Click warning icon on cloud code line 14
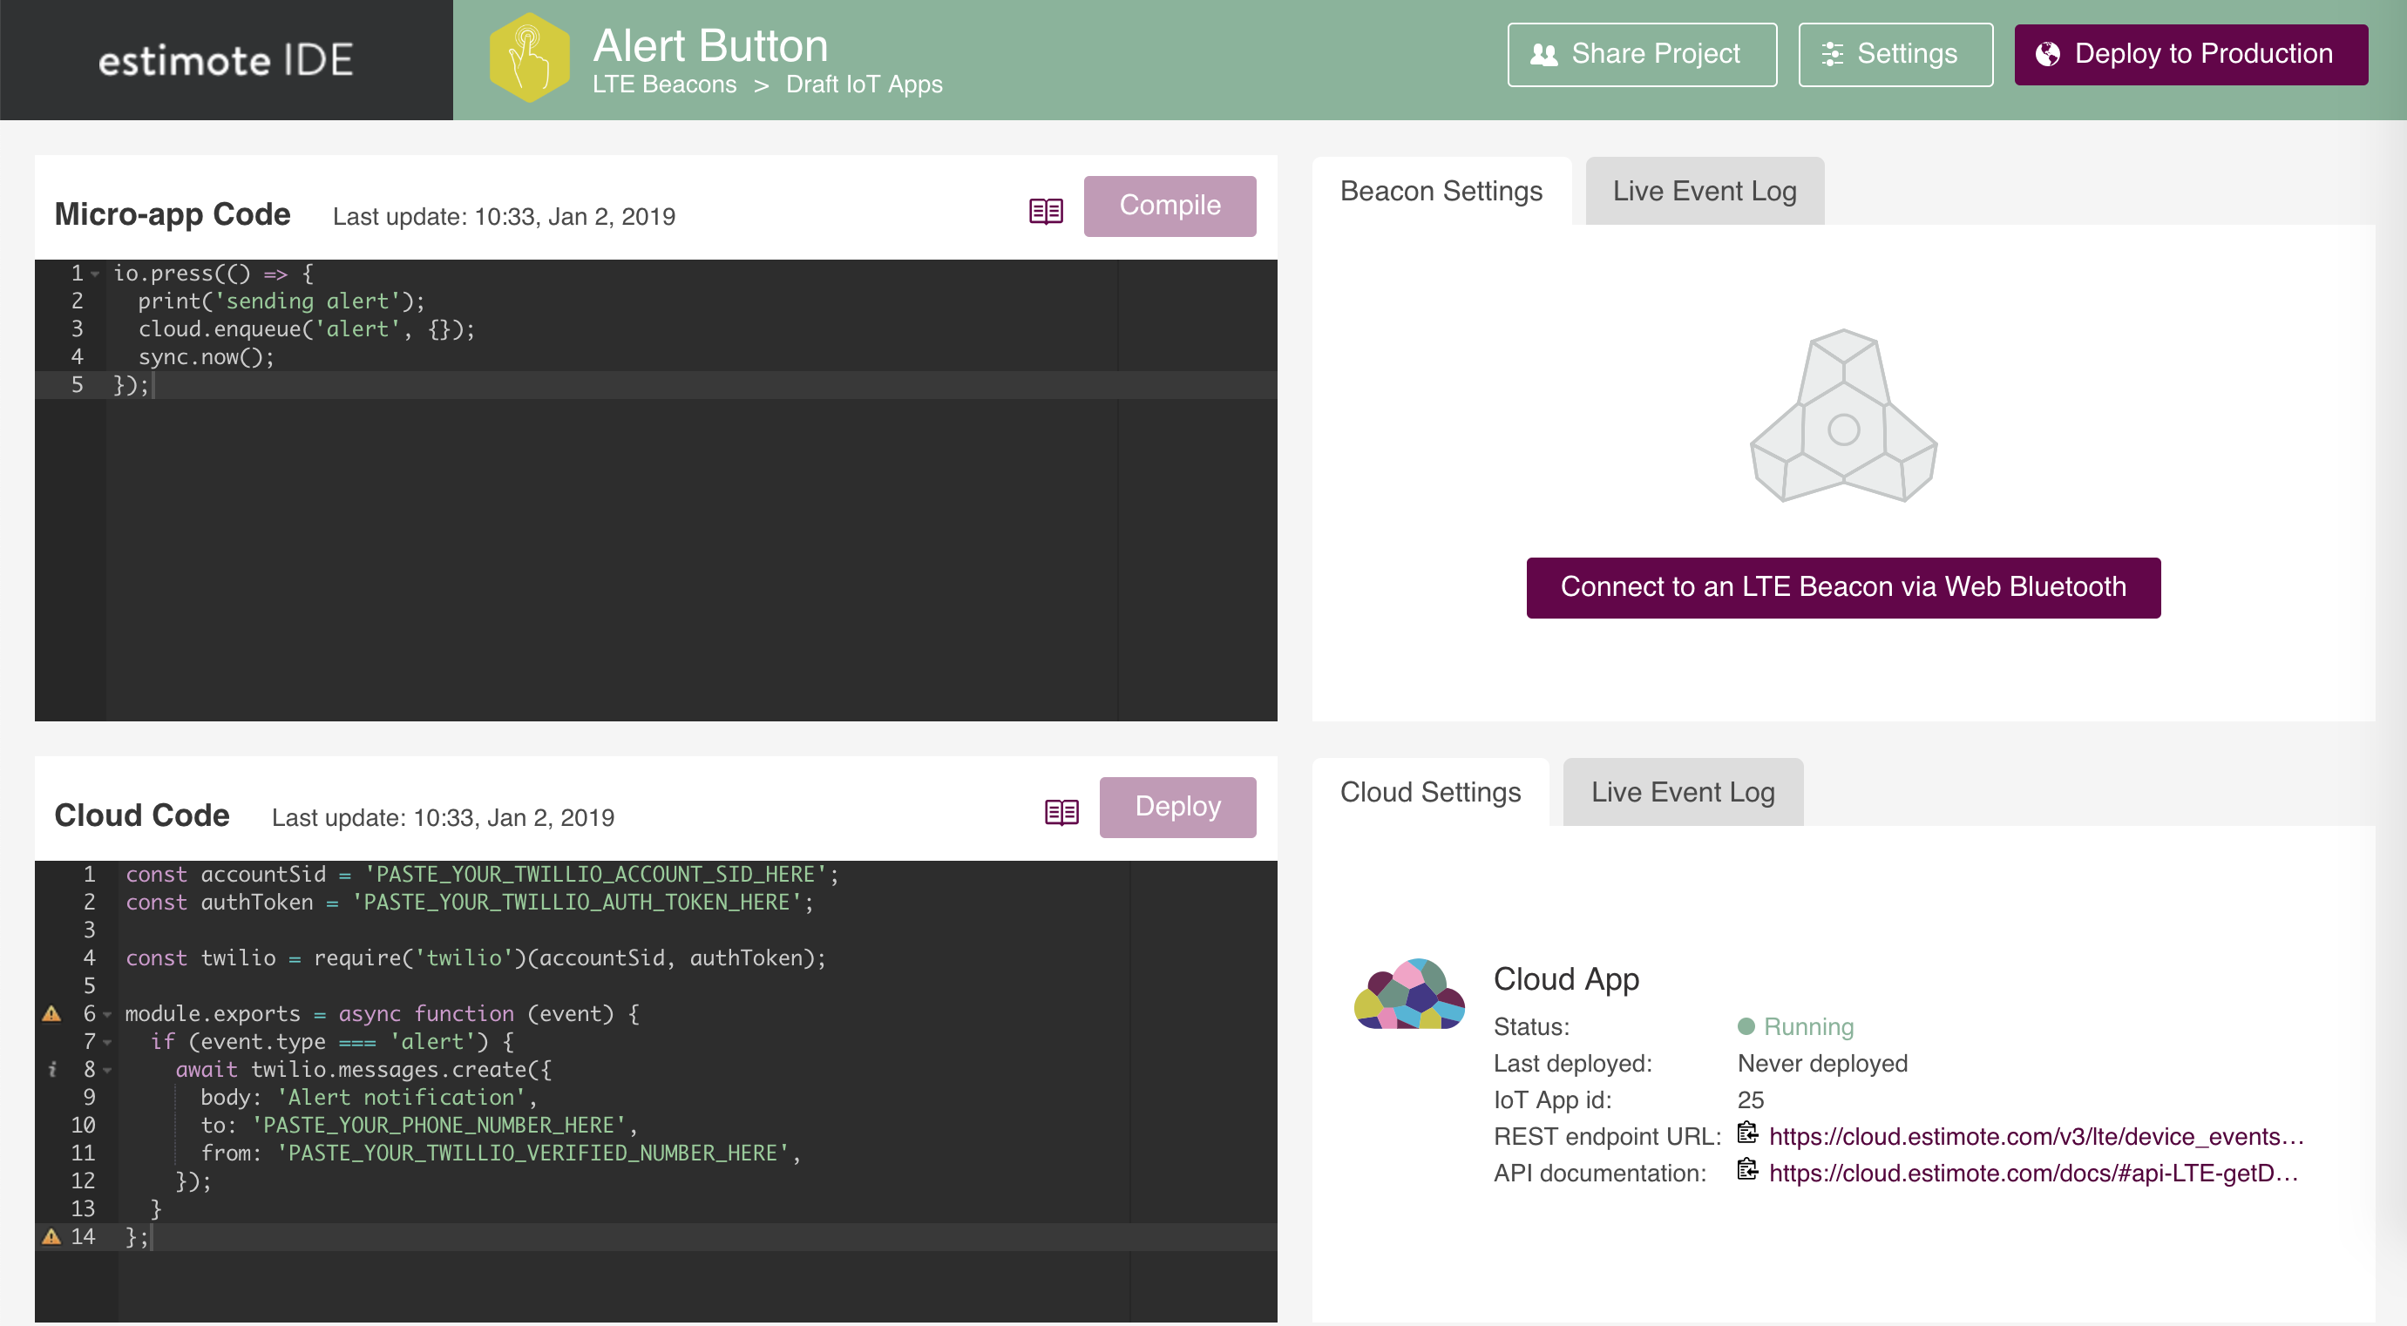Image resolution: width=2407 pixels, height=1326 pixels. tap(51, 1236)
